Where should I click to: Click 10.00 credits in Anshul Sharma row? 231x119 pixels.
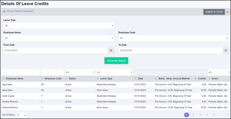click(203, 108)
